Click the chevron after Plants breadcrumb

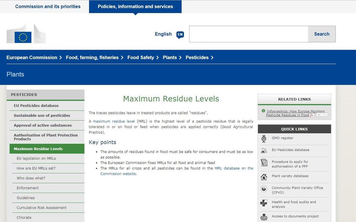pyautogui.click(x=180, y=58)
